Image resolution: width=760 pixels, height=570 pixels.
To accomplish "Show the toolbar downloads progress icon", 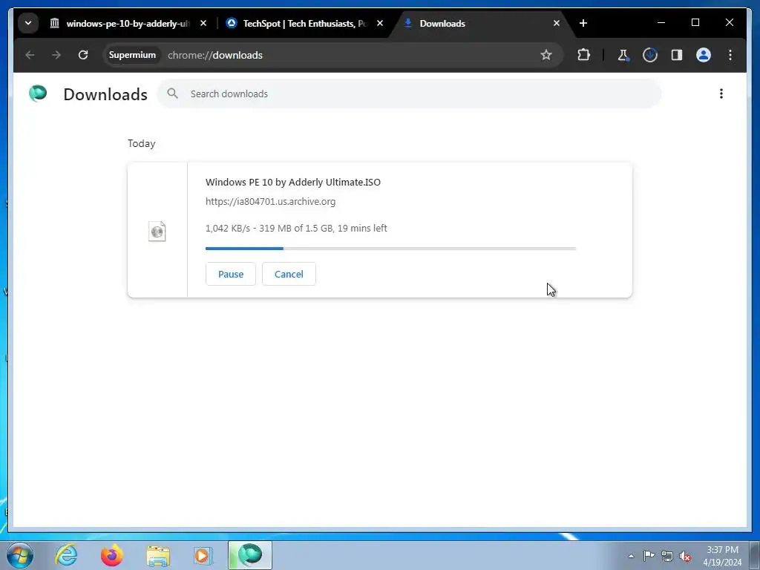I will pyautogui.click(x=650, y=55).
